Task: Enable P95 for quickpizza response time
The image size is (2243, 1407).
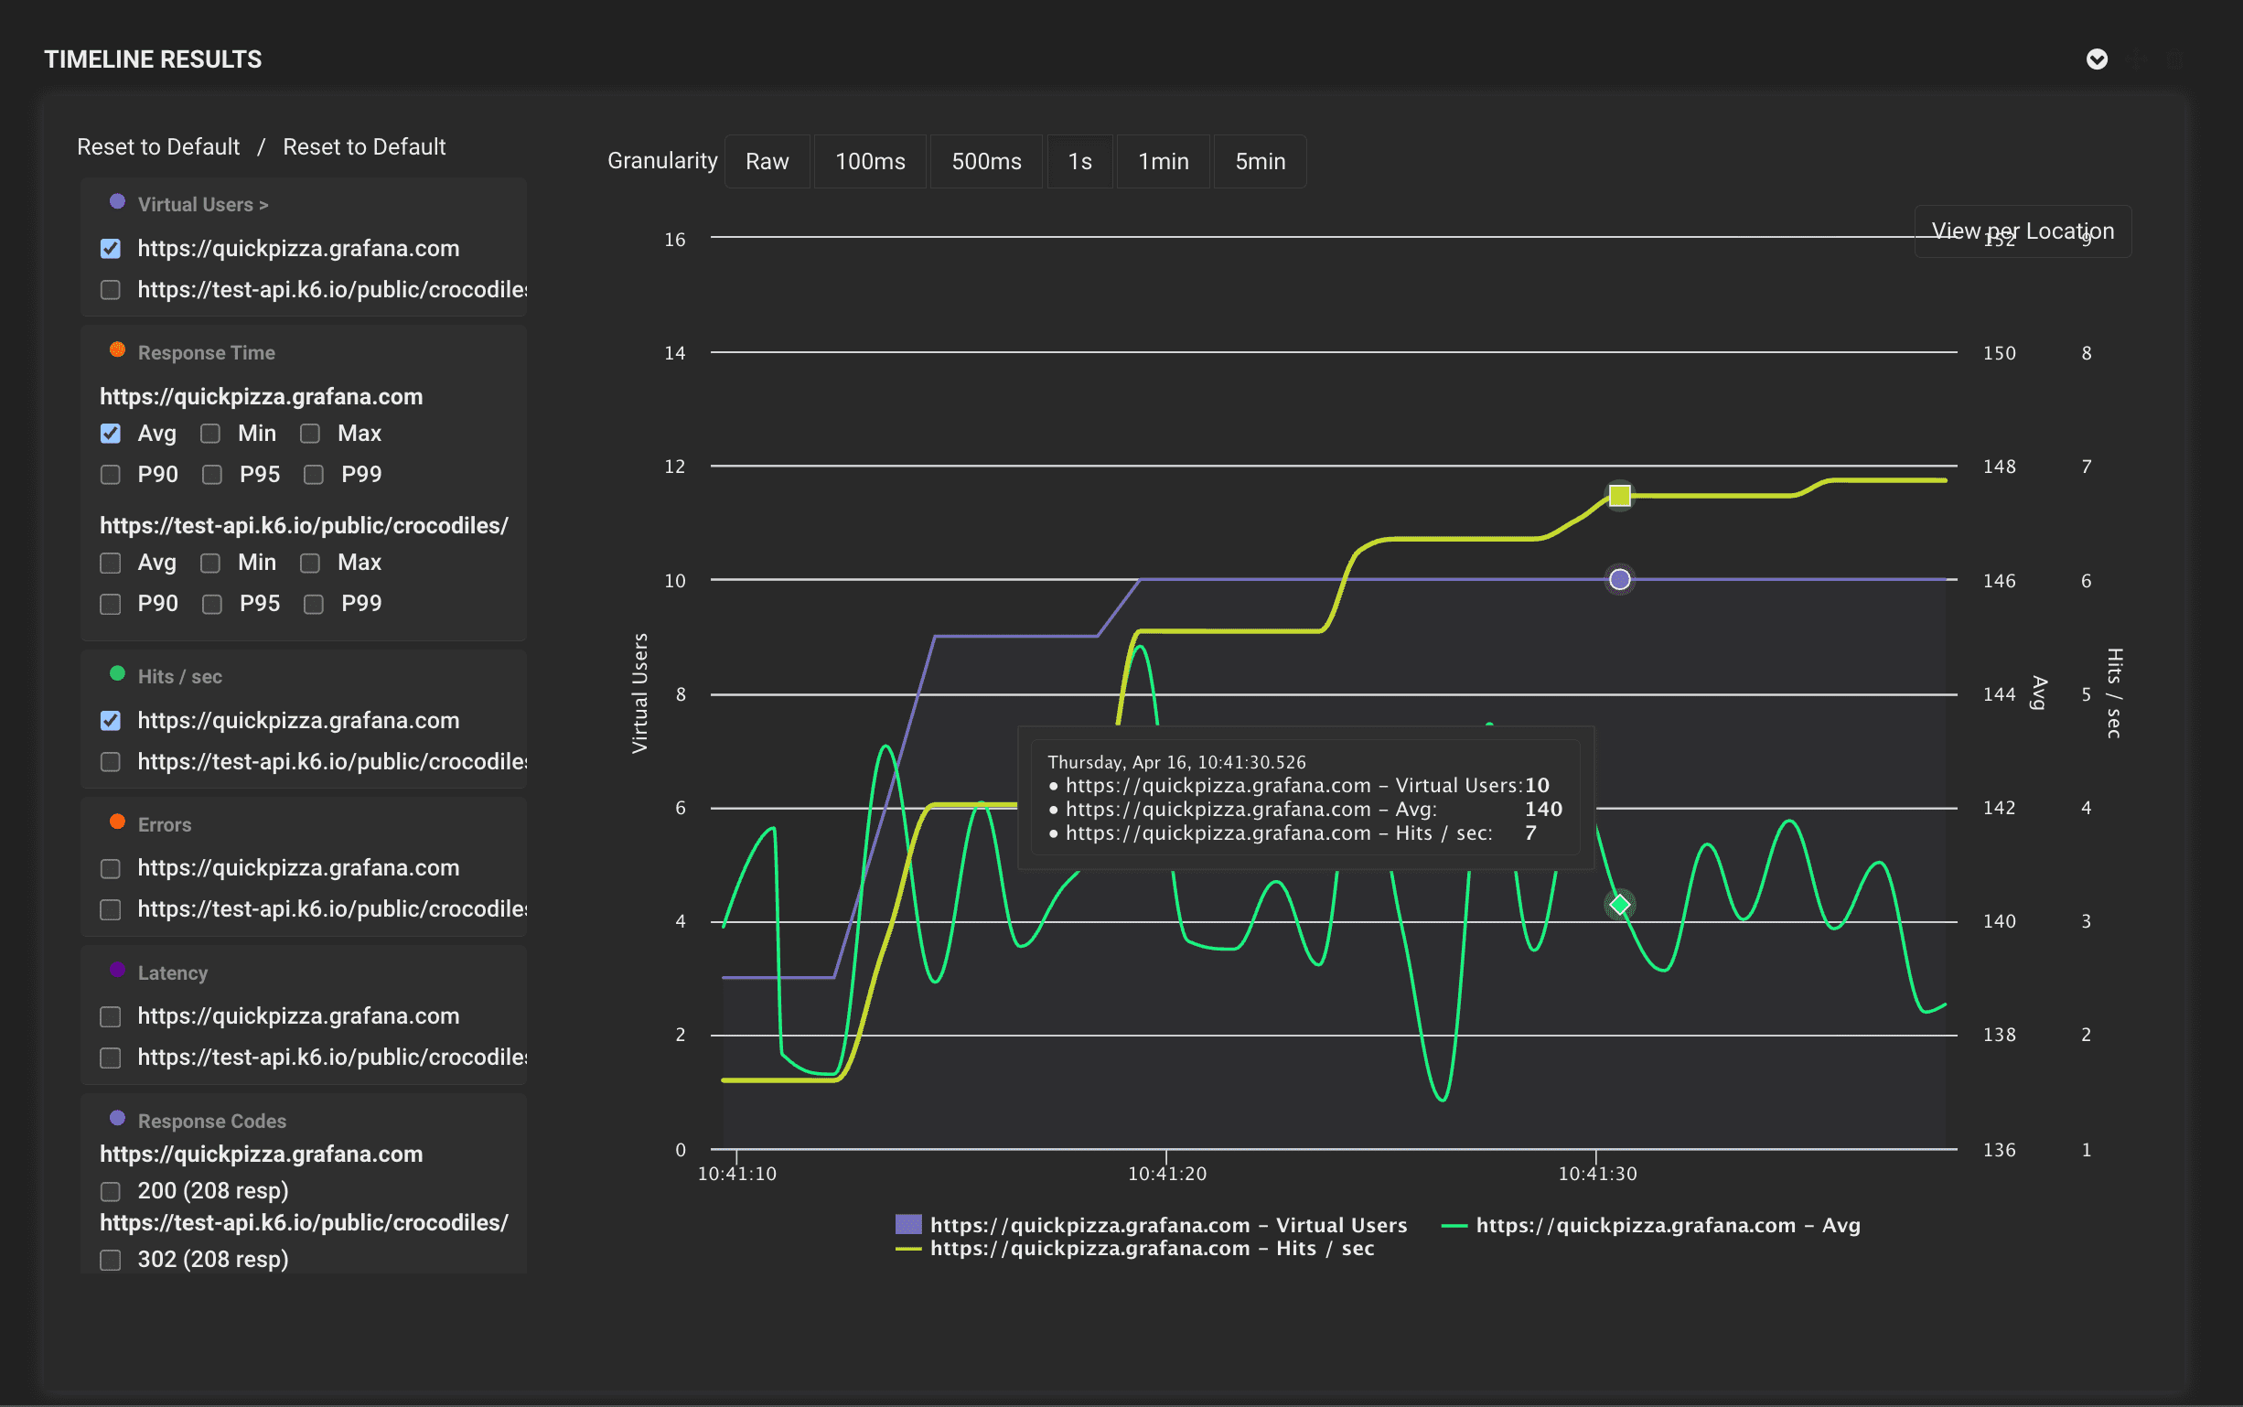Action: [212, 475]
